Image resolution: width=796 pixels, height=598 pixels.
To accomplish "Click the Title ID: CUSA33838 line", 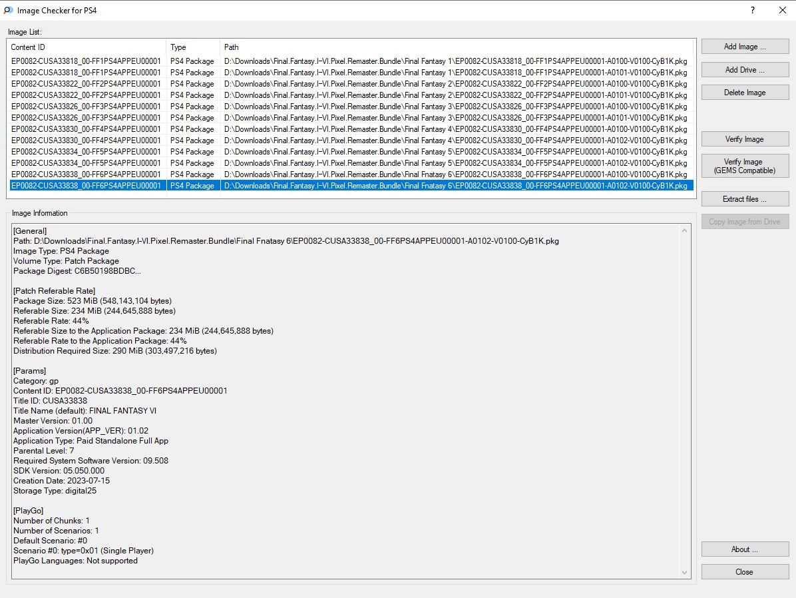I will coord(51,401).
